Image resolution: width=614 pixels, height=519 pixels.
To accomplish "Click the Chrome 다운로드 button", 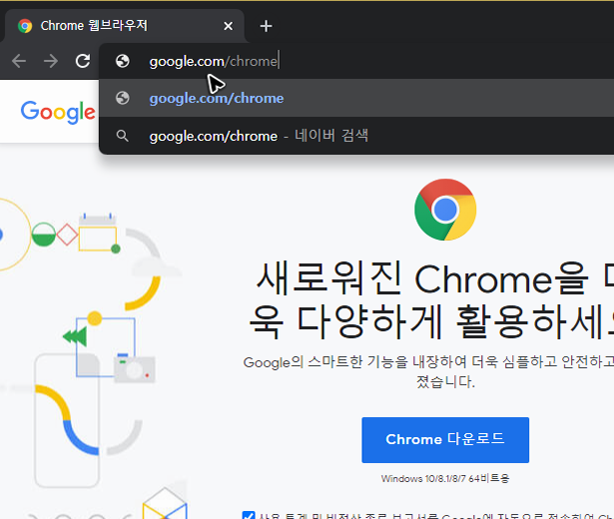I will (x=445, y=440).
